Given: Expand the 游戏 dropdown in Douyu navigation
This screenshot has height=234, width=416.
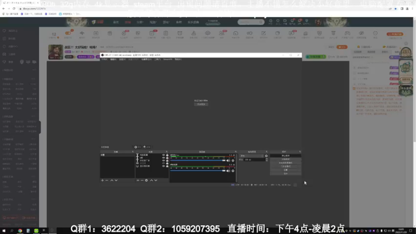Looking at the screenshot, I should (166, 22).
